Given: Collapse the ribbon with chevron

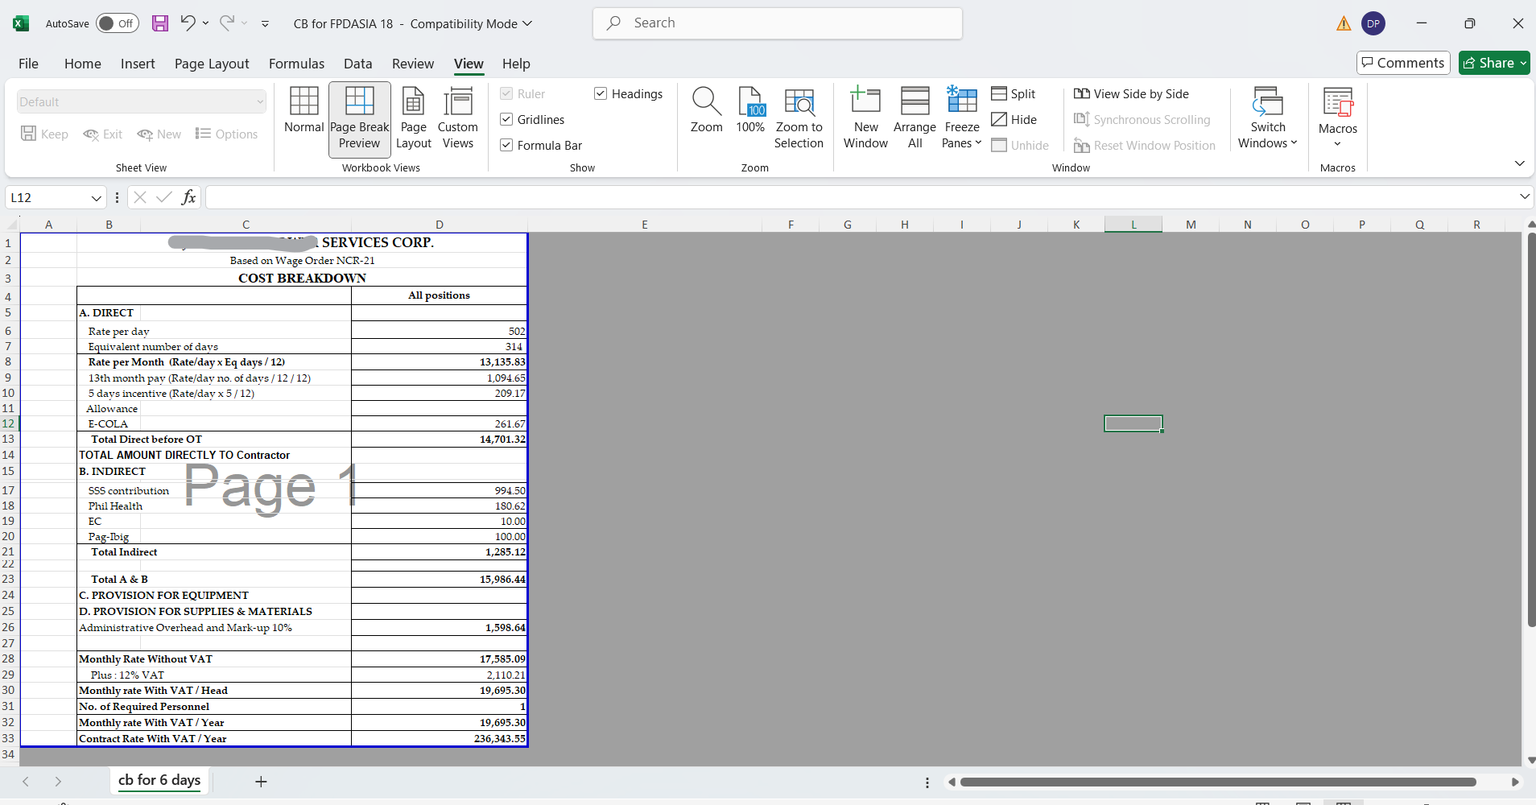Looking at the screenshot, I should point(1519,163).
